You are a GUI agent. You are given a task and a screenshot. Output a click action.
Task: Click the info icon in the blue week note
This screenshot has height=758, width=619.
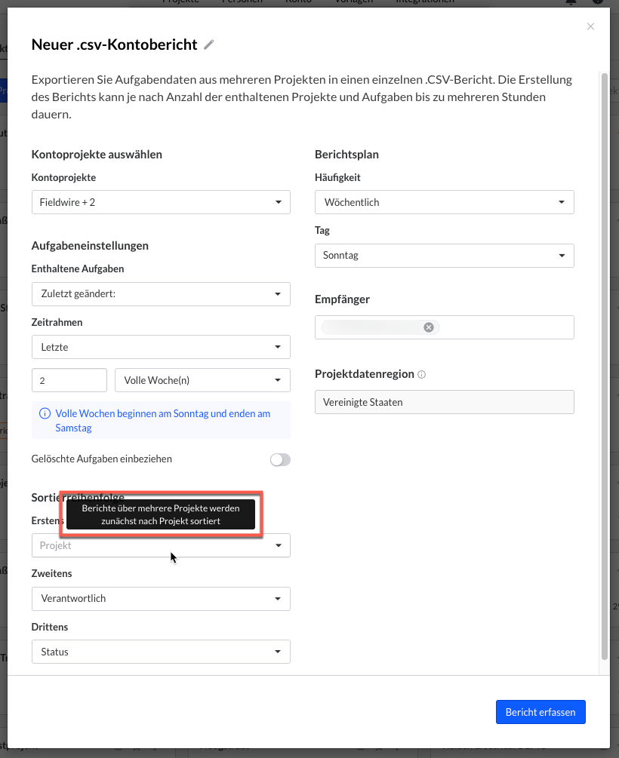[45, 414]
